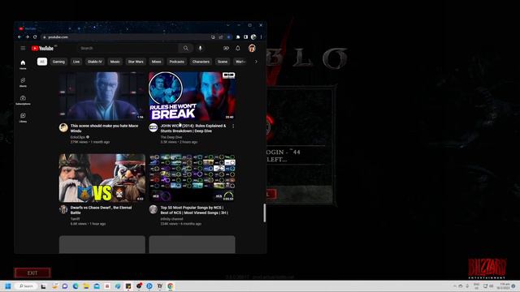The height and width of the screenshot is (292, 520).
Task: Start voice search with the microphone icon
Action: 200,49
